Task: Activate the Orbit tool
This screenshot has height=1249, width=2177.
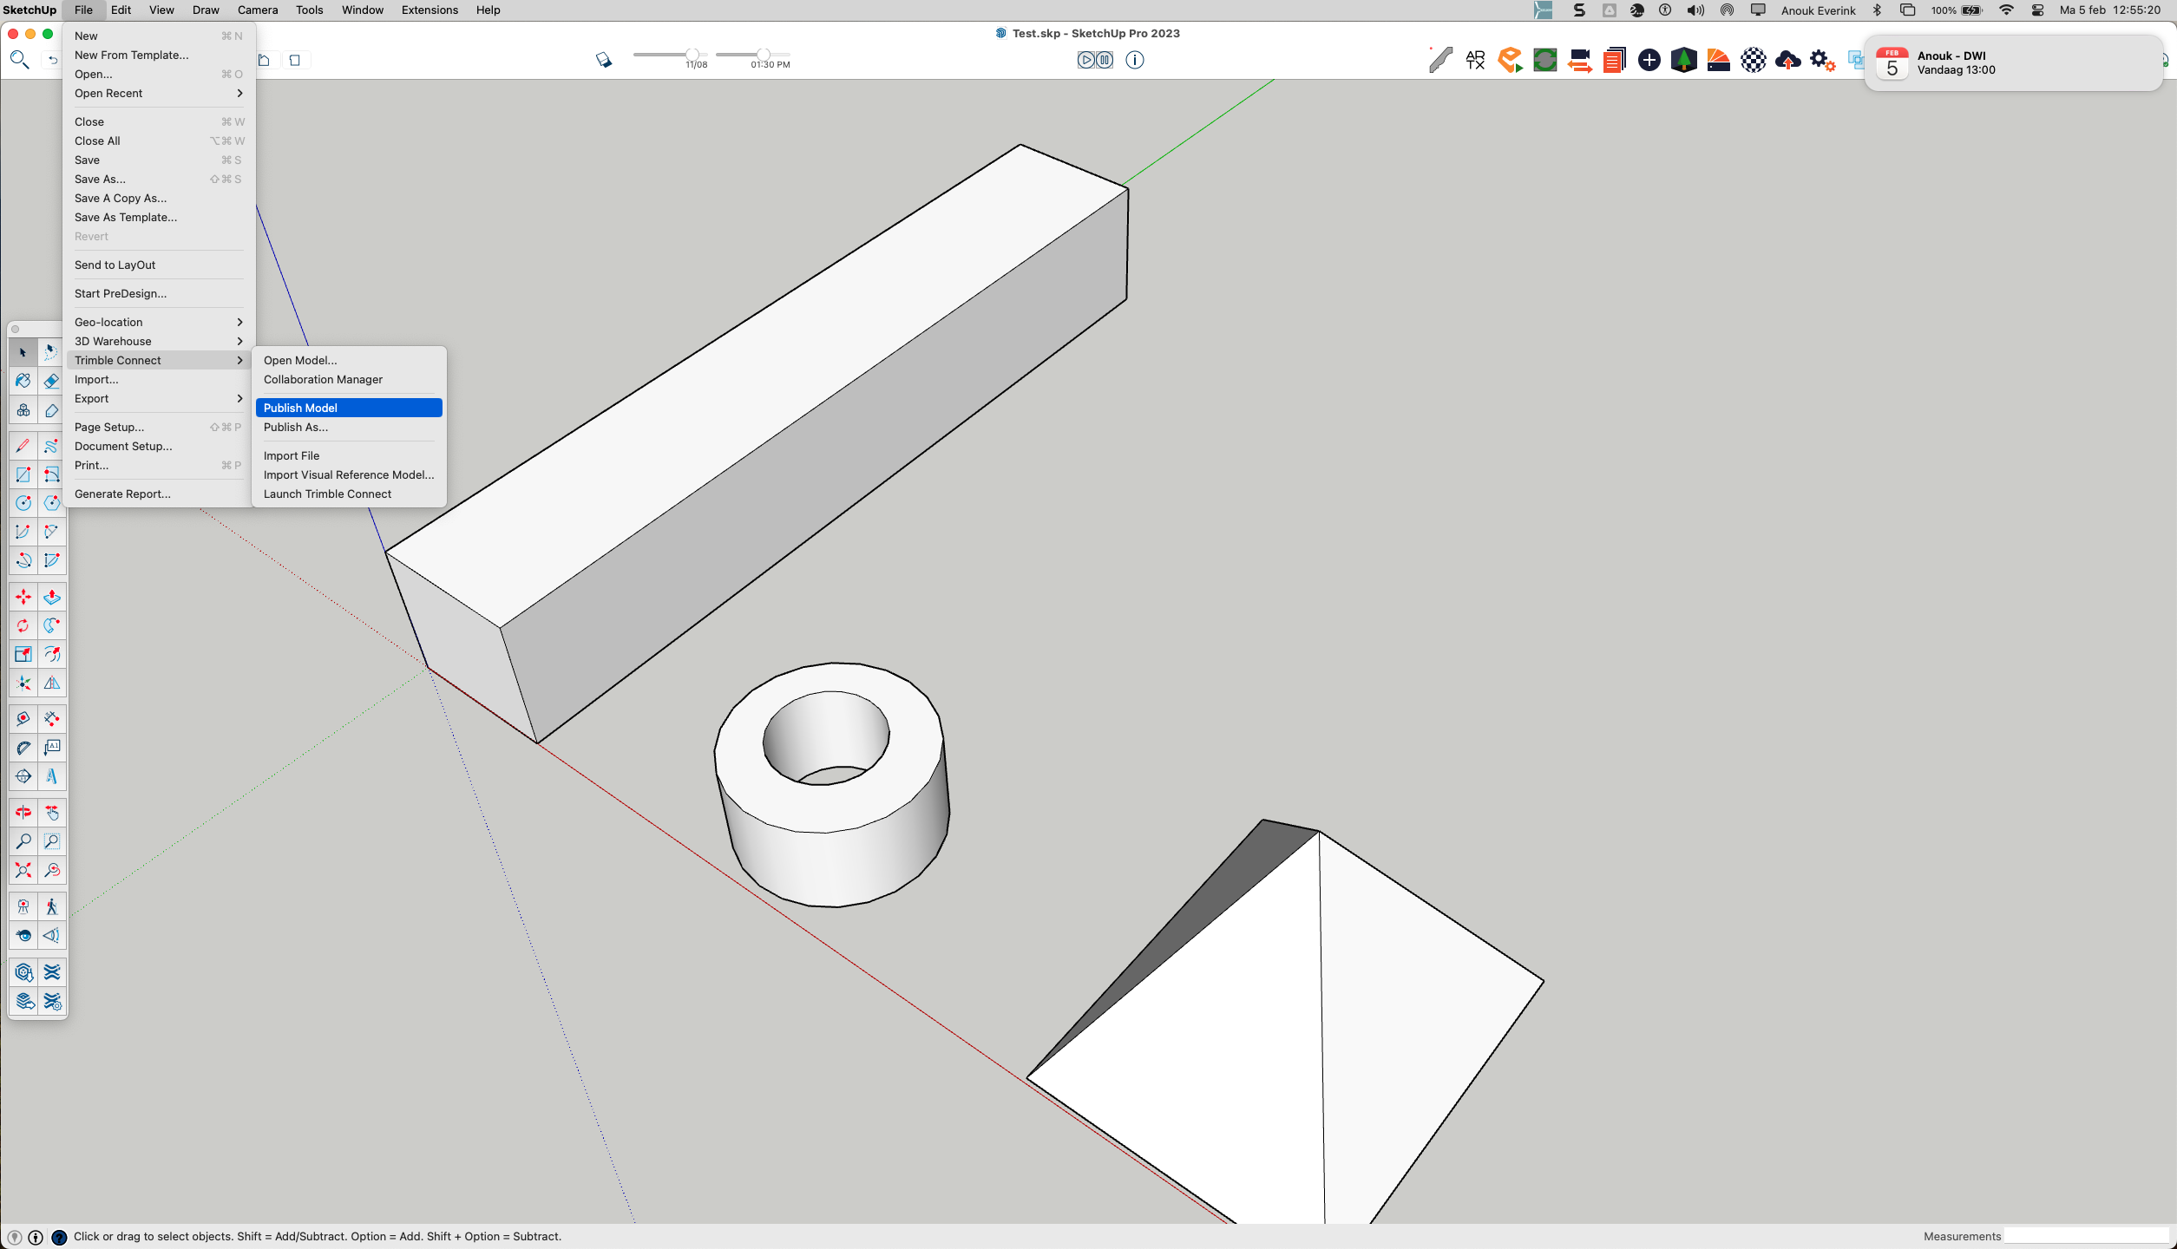Action: pos(23,813)
